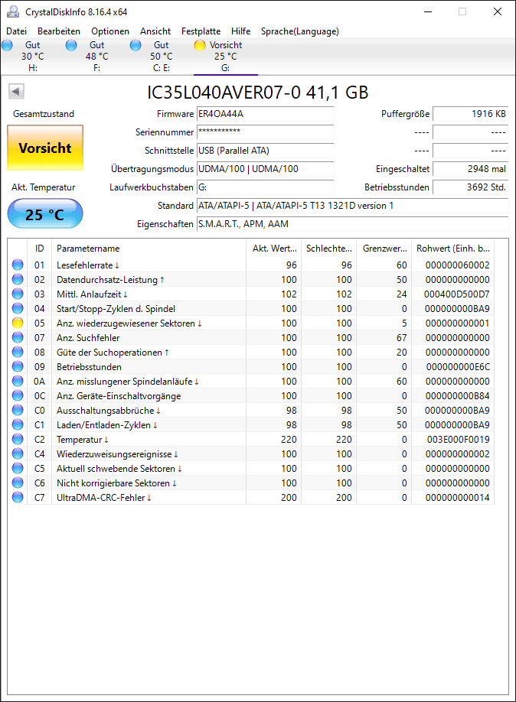The height and width of the screenshot is (702, 516).
Task: Click the 25 °C temperature button
Action: click(45, 213)
